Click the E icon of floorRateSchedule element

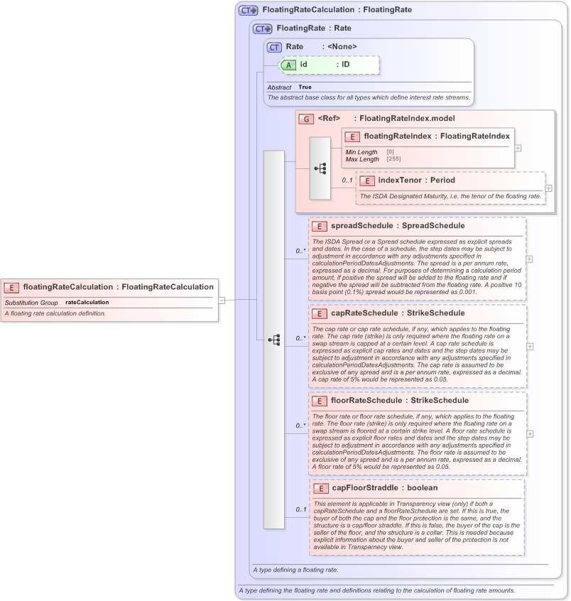pyautogui.click(x=319, y=401)
